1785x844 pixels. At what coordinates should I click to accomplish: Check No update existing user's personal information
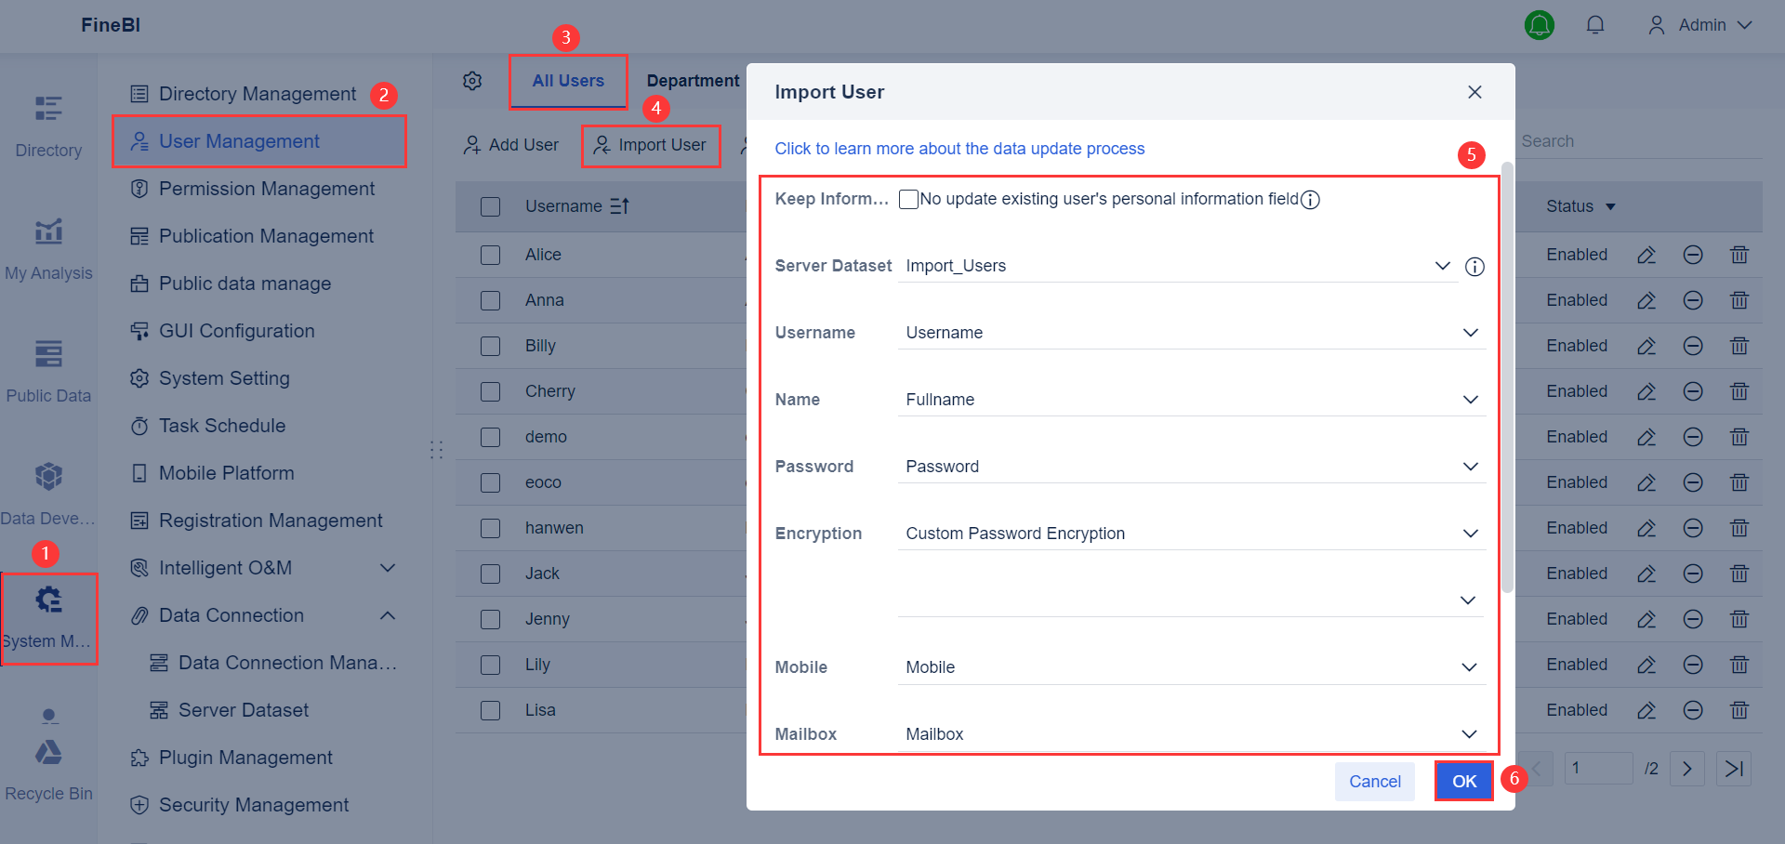coord(908,199)
